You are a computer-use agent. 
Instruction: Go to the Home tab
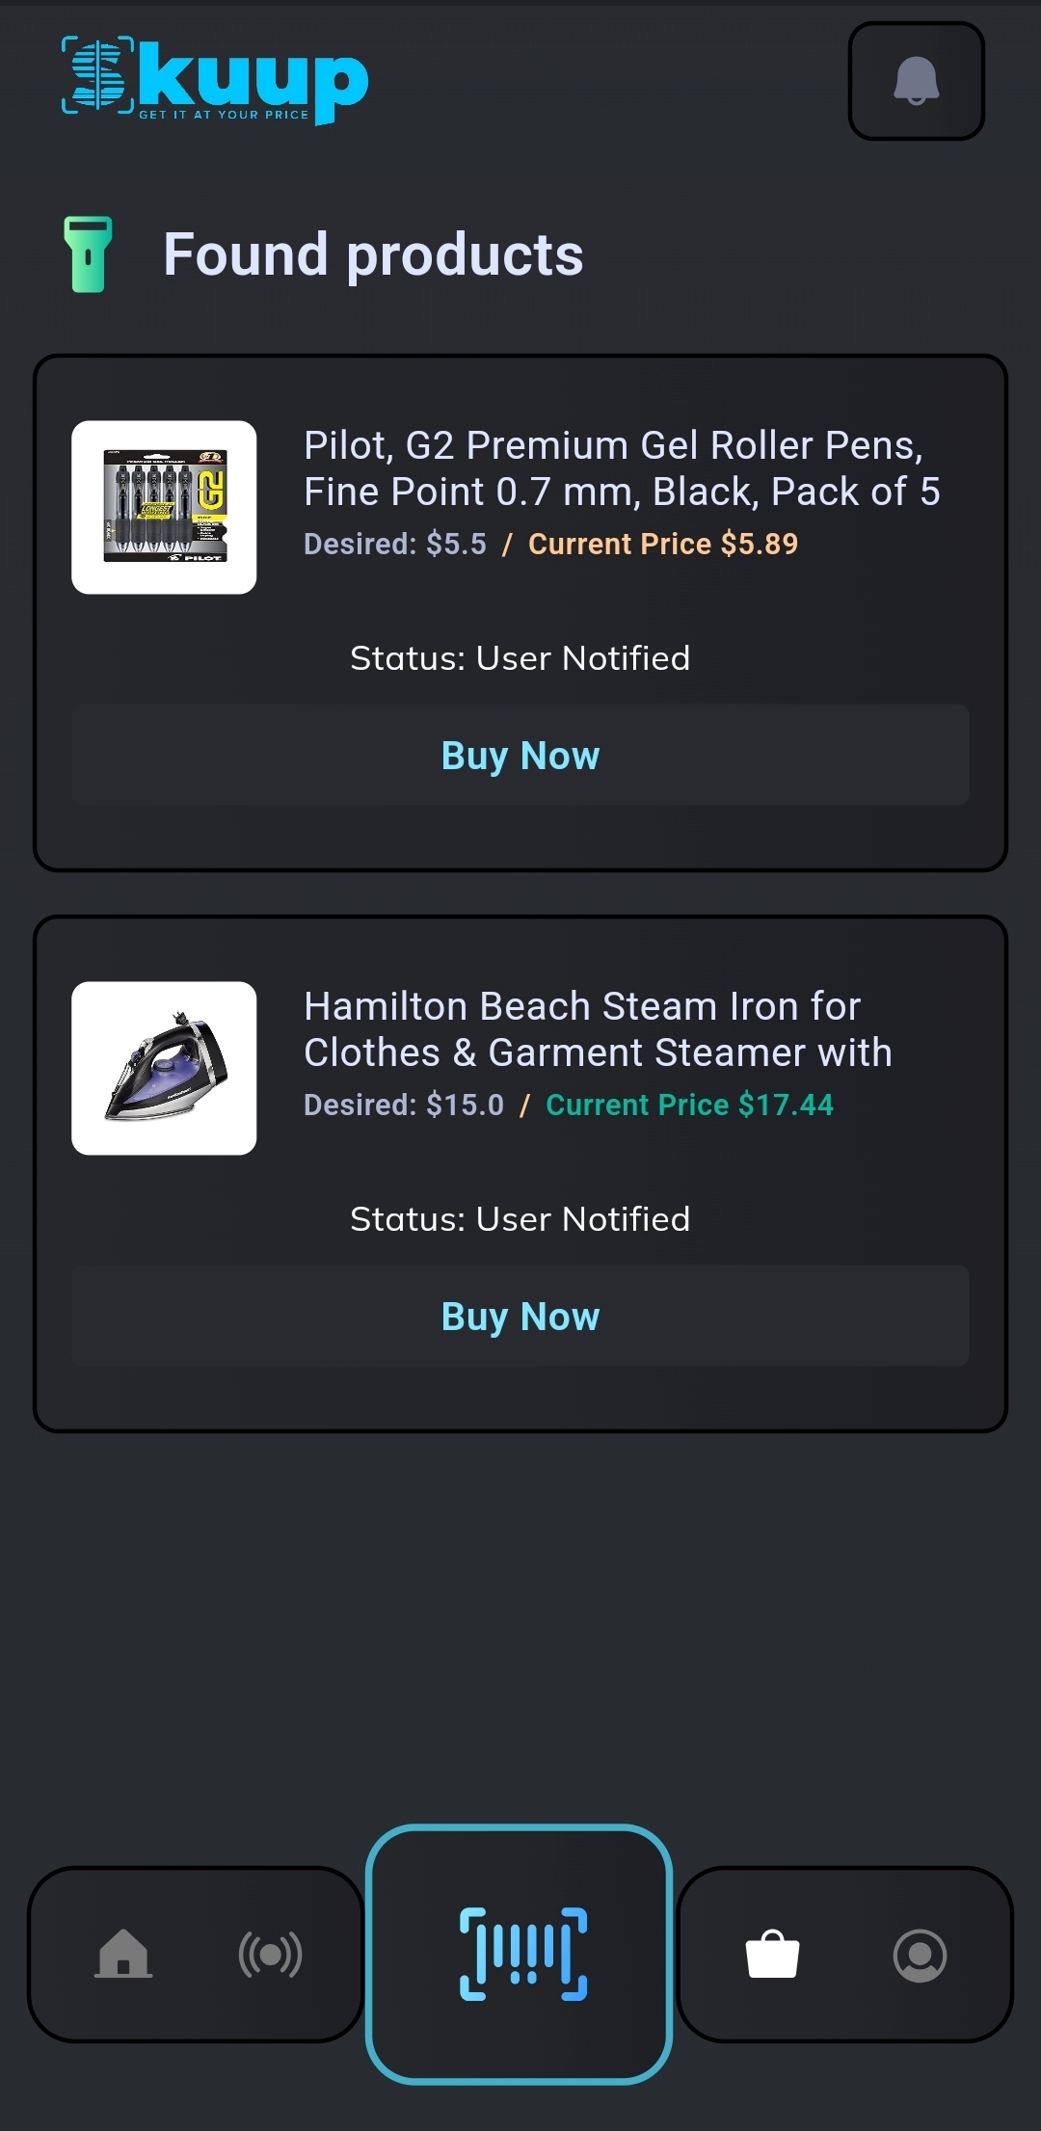[123, 1955]
